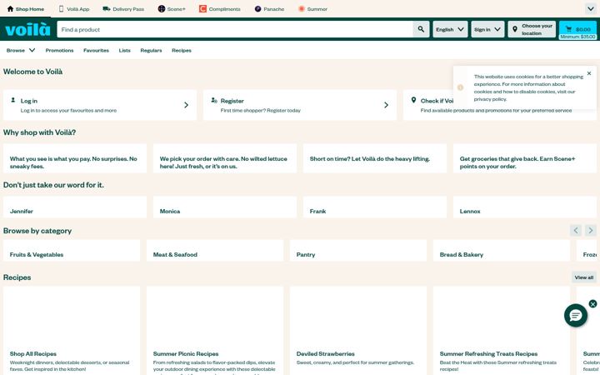
Task: Click the 'Minimum: $35.00' cart label
Action: 577,37
